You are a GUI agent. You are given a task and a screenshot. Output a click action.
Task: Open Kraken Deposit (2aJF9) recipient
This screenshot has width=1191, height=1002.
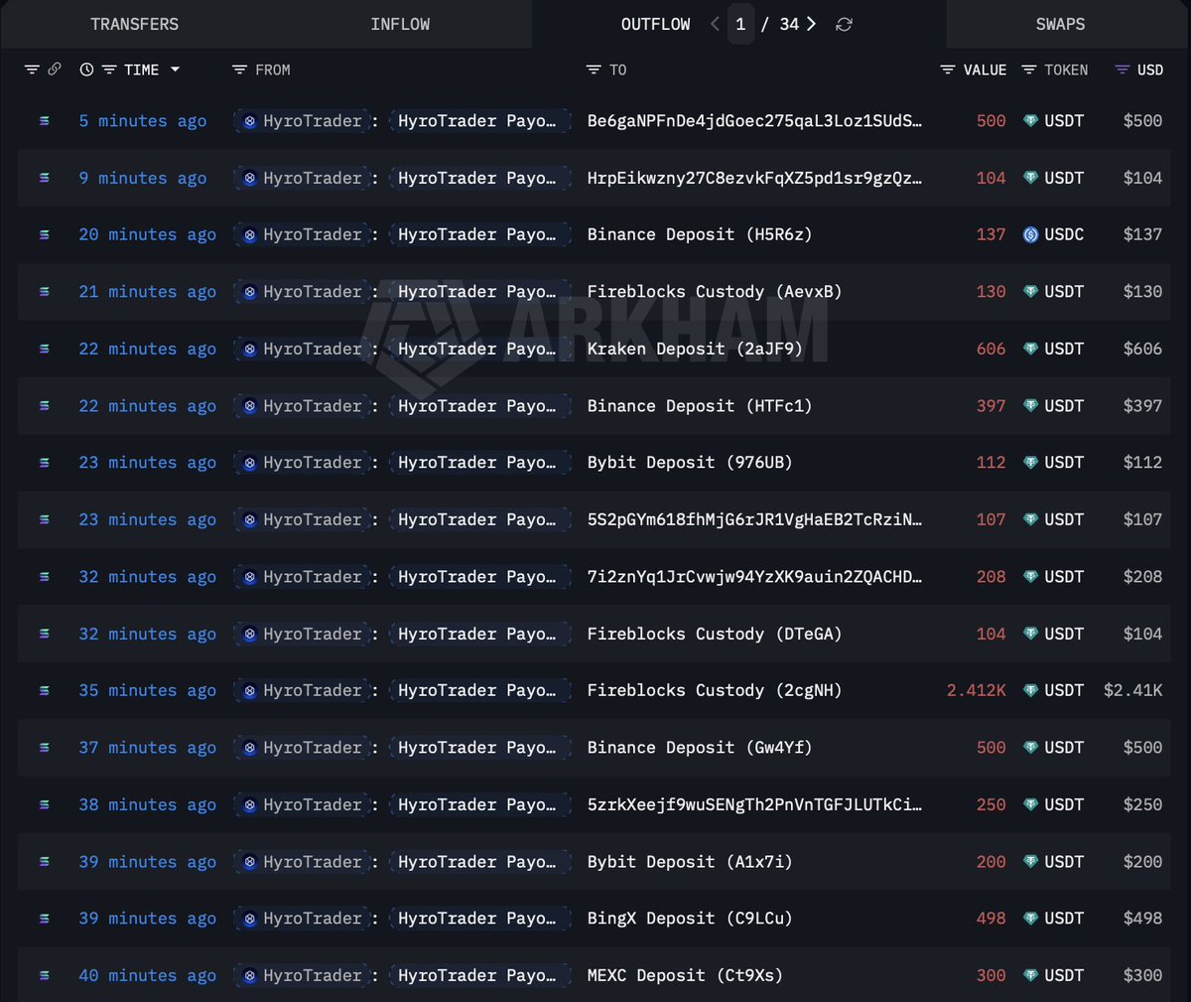(695, 349)
